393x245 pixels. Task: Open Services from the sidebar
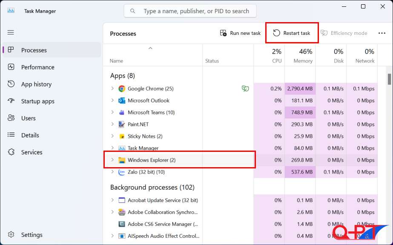pos(32,152)
